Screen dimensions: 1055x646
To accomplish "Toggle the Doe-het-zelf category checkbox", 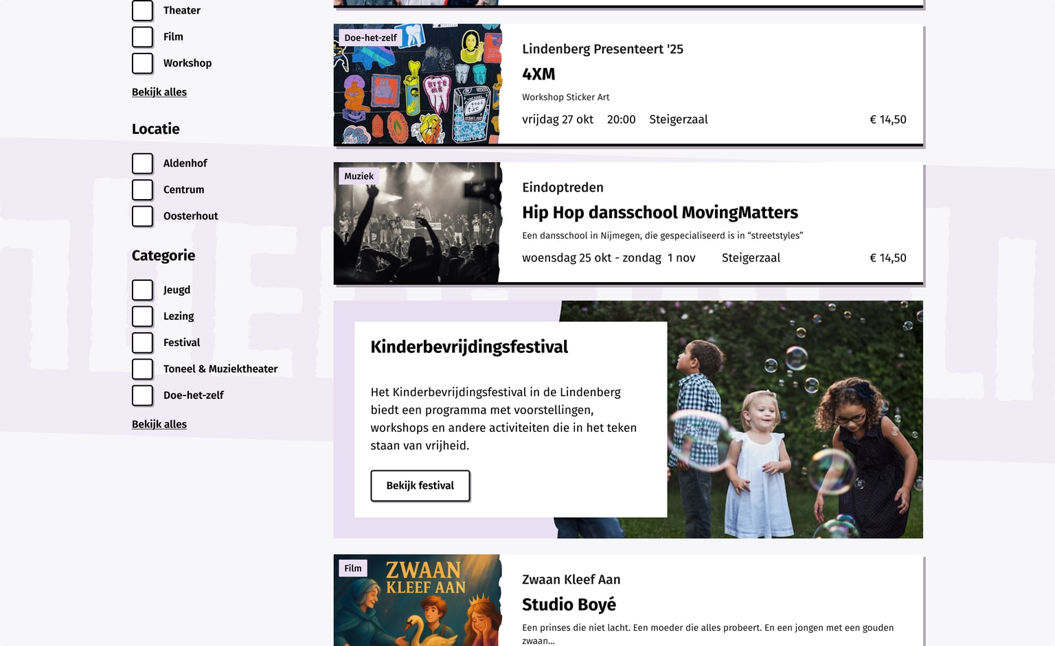I will [142, 395].
